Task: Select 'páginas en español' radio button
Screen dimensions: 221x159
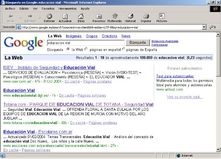Action: point(86,49)
